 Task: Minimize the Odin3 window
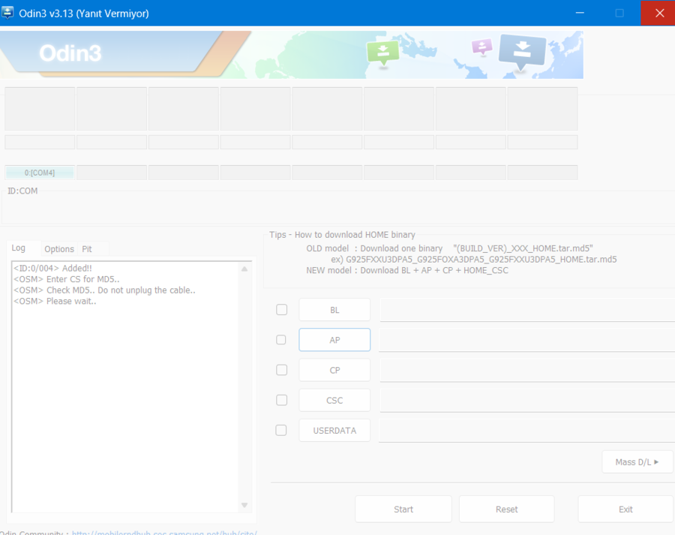click(x=580, y=13)
